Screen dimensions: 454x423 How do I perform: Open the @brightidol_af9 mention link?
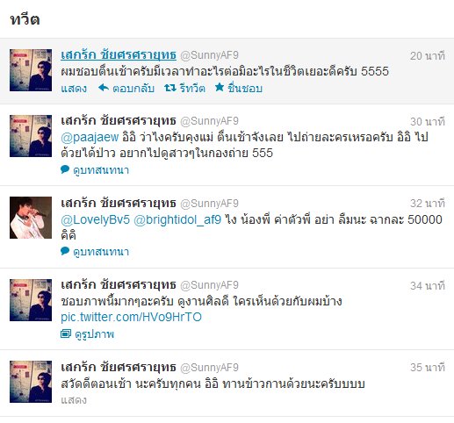tap(177, 219)
